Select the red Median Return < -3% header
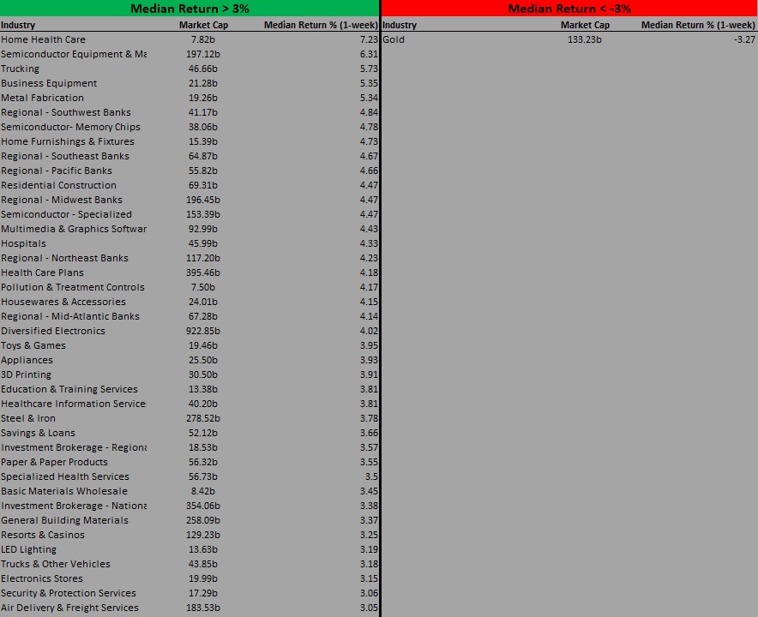This screenshot has width=758, height=617. click(x=569, y=9)
